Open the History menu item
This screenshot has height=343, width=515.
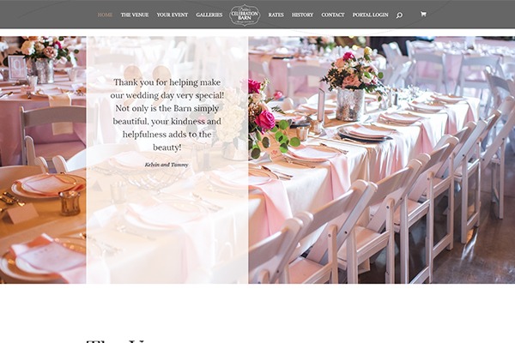302,15
